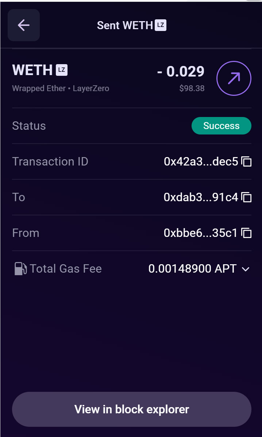Click View in block explorer
This screenshot has width=262, height=437.
pos(131,409)
